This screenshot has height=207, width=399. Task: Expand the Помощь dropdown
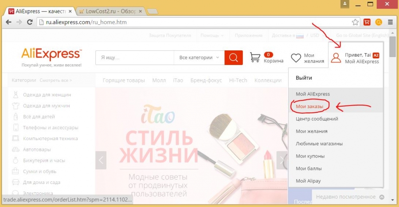pyautogui.click(x=212, y=35)
